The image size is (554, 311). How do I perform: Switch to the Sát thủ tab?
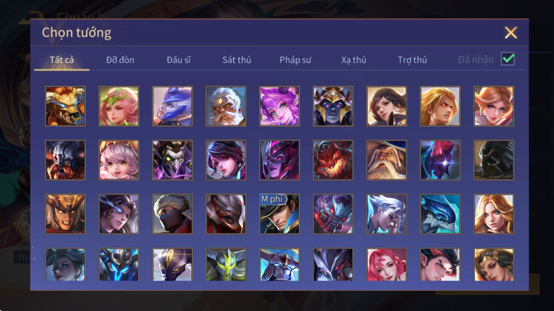point(237,60)
